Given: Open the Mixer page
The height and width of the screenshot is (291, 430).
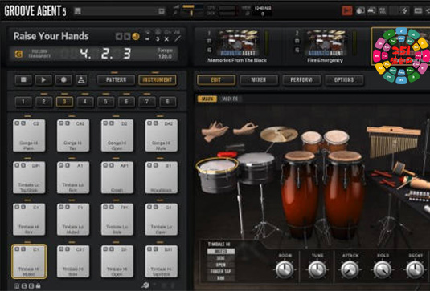Looking at the screenshot, I should click(x=259, y=80).
